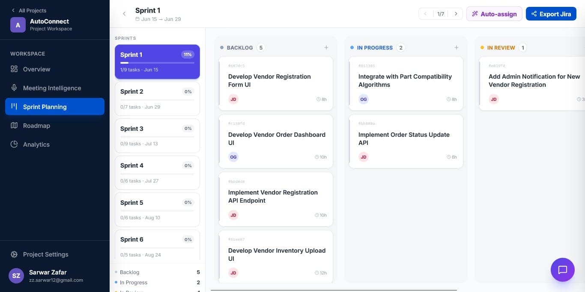Select the Sprint 4 card
The width and height of the screenshot is (585, 292).
pyautogui.click(x=157, y=173)
